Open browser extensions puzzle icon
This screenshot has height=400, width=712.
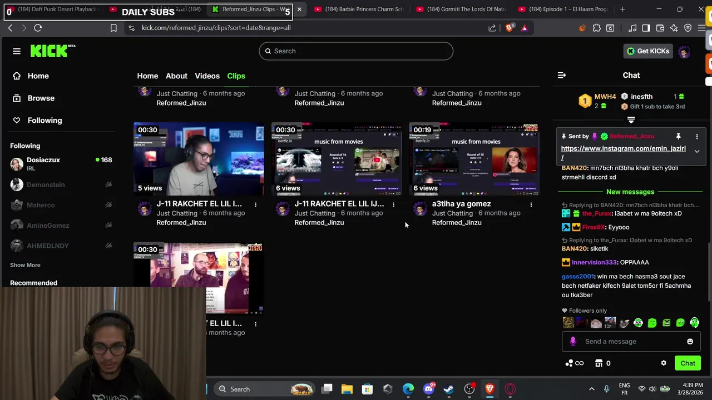[x=596, y=28]
